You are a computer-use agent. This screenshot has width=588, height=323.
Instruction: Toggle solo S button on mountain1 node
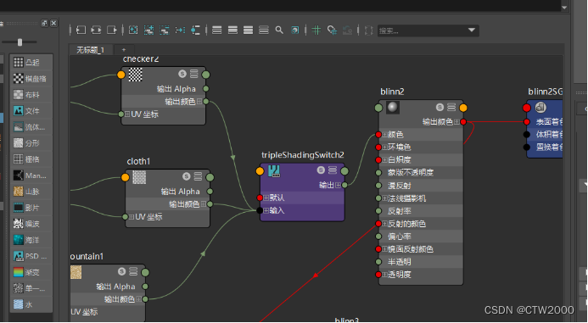[x=121, y=271]
